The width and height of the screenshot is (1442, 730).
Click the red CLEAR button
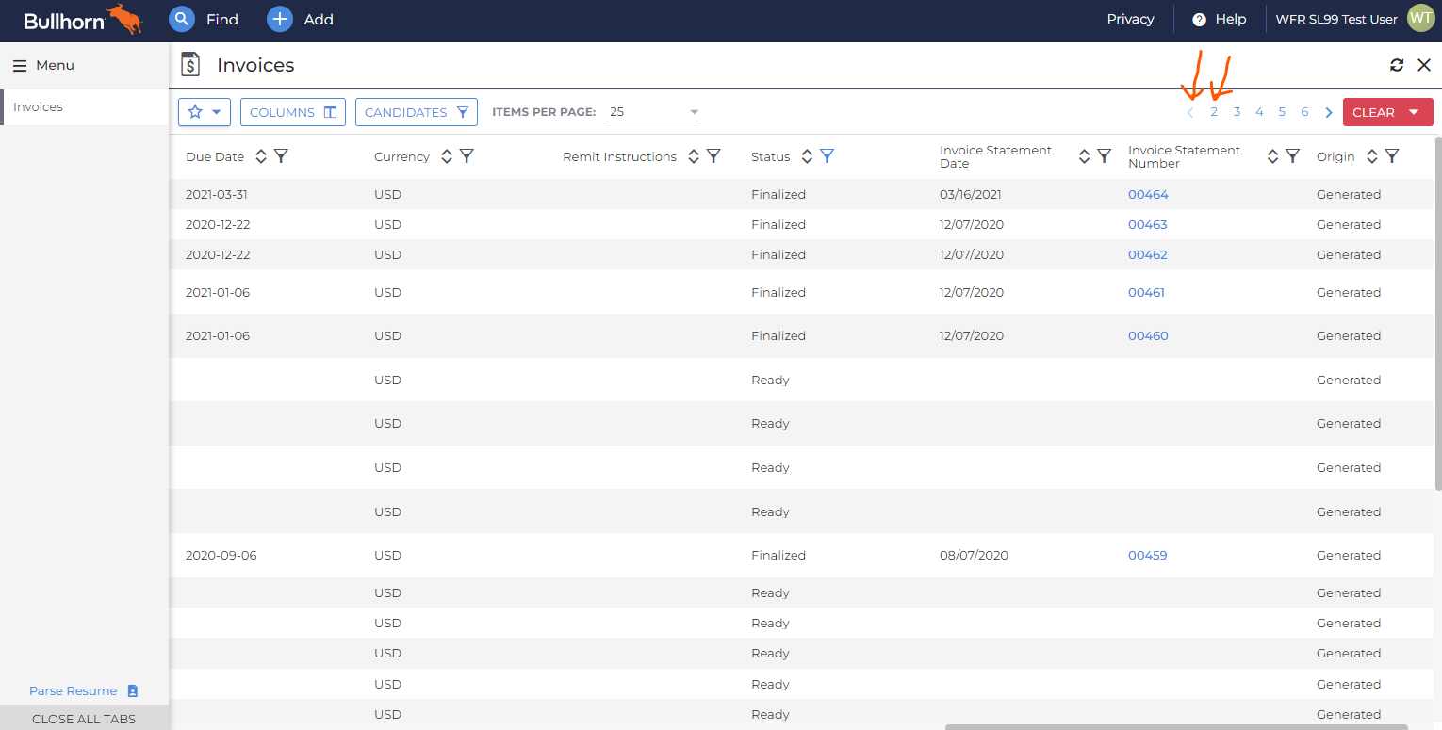(1387, 112)
